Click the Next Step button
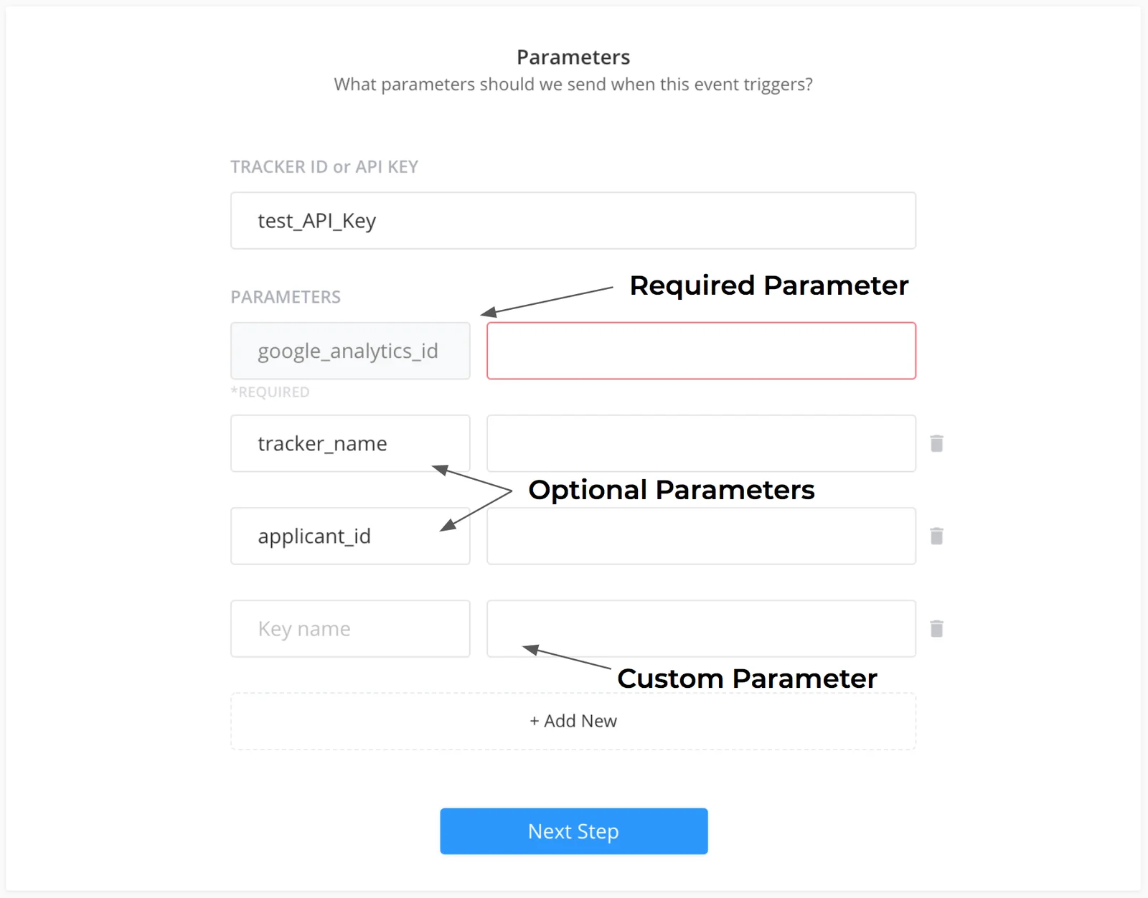1148x898 pixels. (x=574, y=831)
